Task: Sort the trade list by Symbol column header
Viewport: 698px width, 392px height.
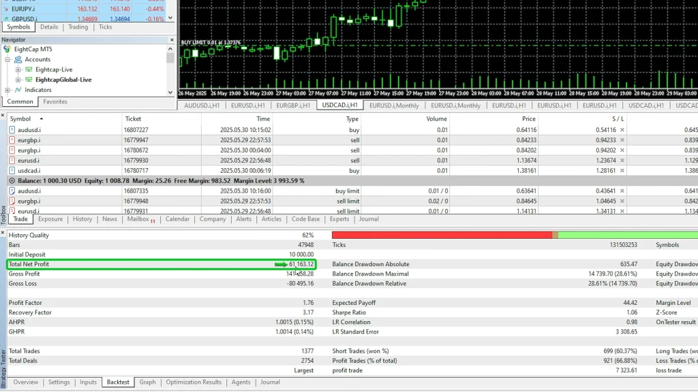Action: (20, 118)
